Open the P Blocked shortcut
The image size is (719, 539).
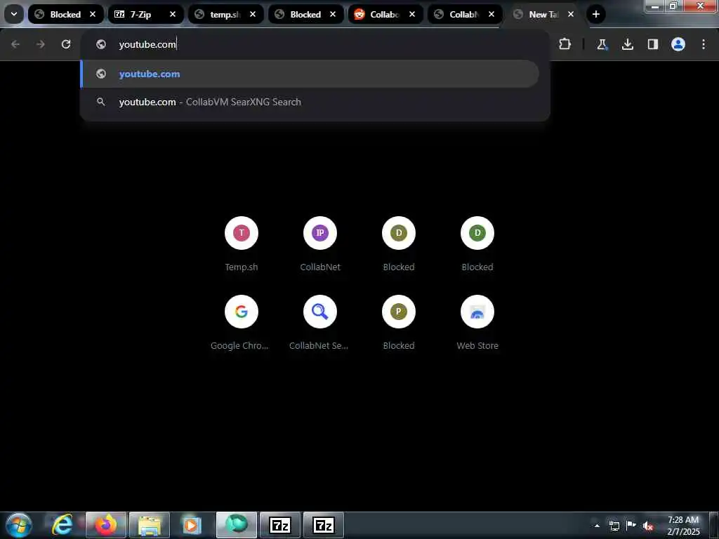(399, 323)
